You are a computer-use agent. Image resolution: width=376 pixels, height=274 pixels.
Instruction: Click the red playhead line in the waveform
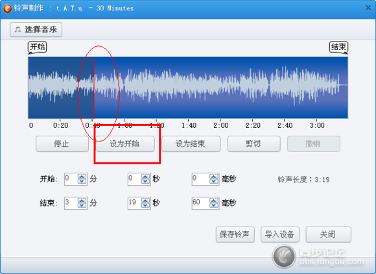(94, 88)
